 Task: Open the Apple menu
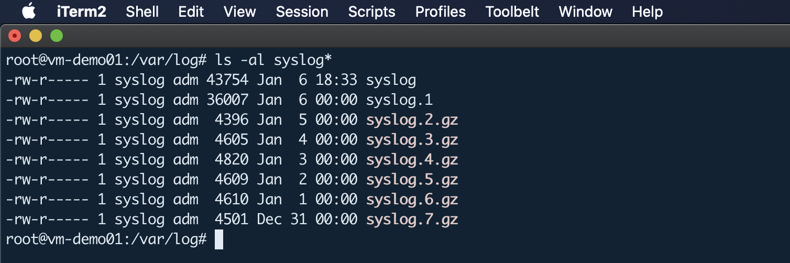point(28,11)
